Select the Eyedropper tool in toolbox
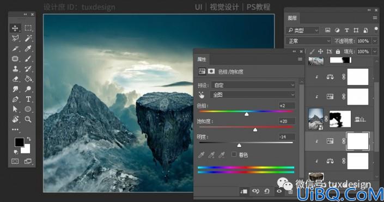 pyautogui.click(x=28, y=48)
